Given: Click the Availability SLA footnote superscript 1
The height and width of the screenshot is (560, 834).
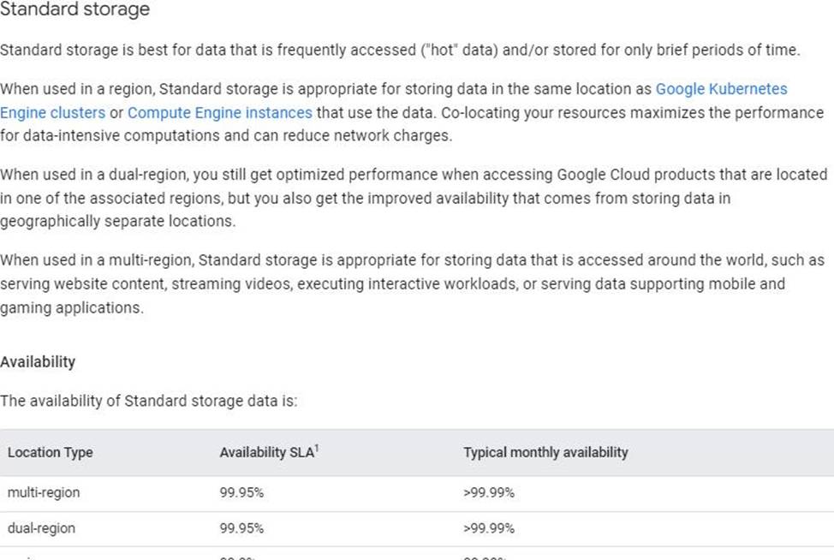Looking at the screenshot, I should click(x=316, y=448).
